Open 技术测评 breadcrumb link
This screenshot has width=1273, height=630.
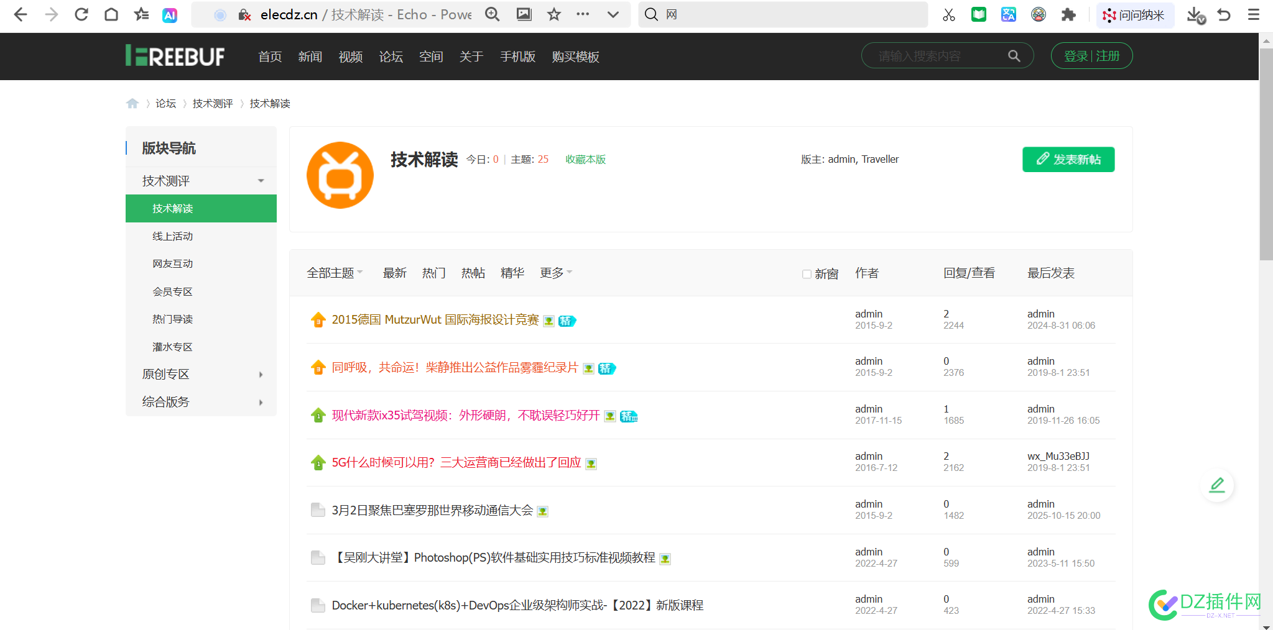213,103
